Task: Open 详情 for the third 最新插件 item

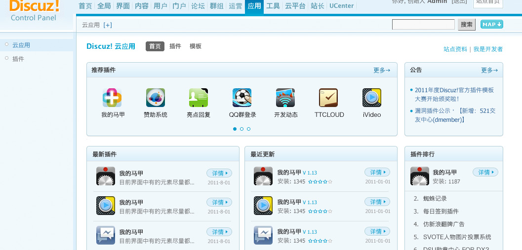Action: click(219, 232)
